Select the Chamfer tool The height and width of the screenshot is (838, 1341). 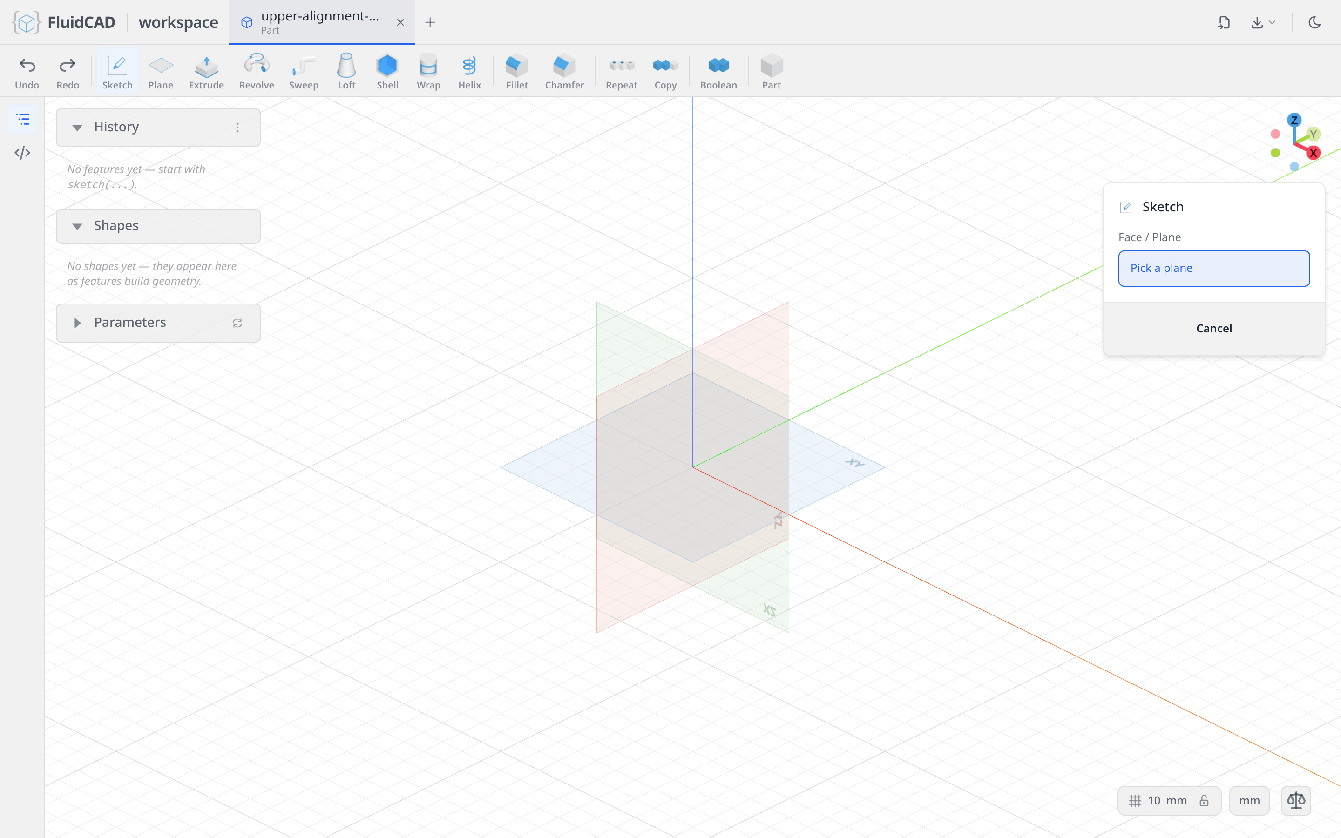(x=564, y=72)
